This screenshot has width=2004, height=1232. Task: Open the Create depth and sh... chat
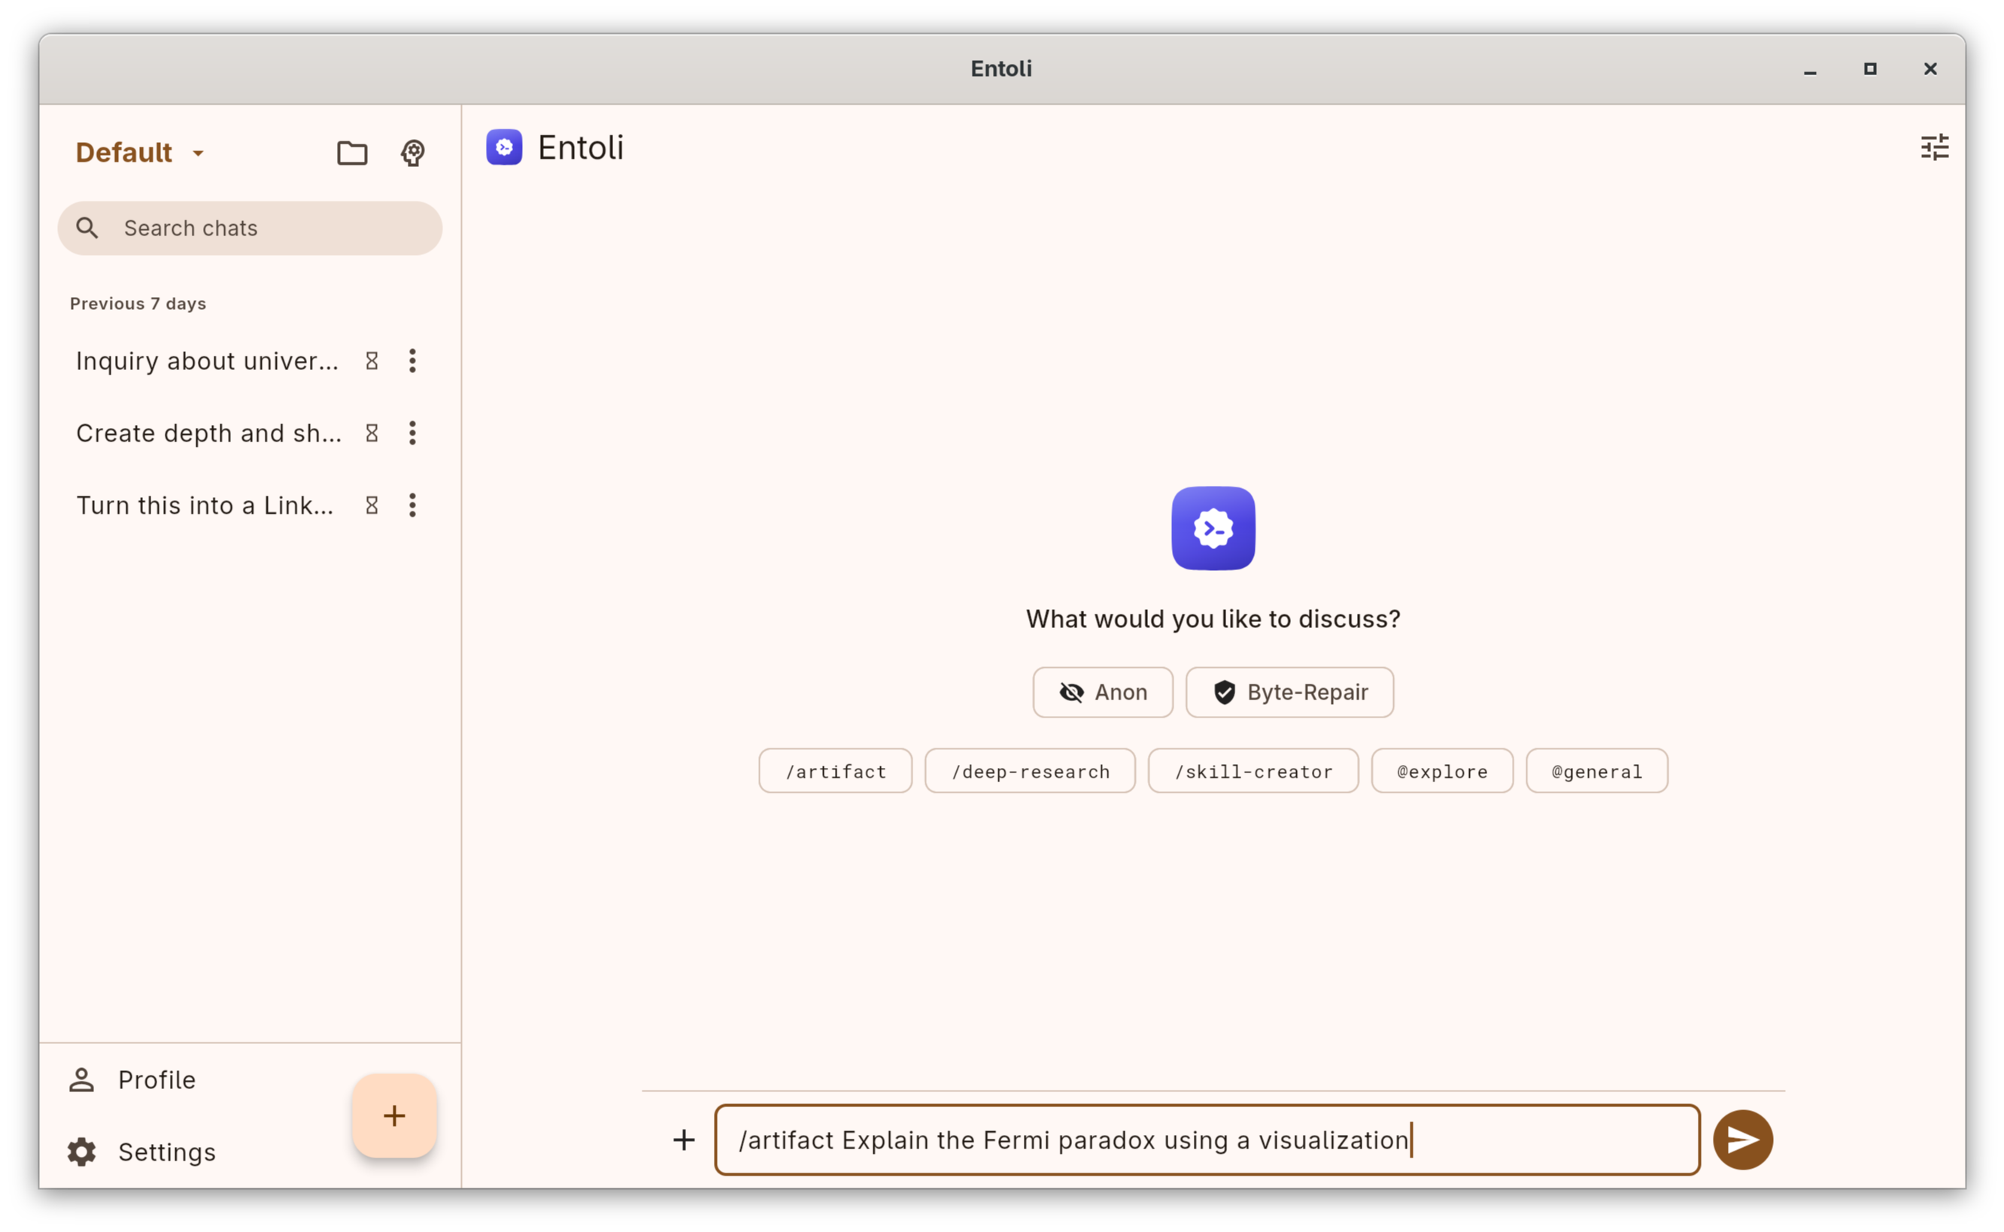[x=208, y=433]
